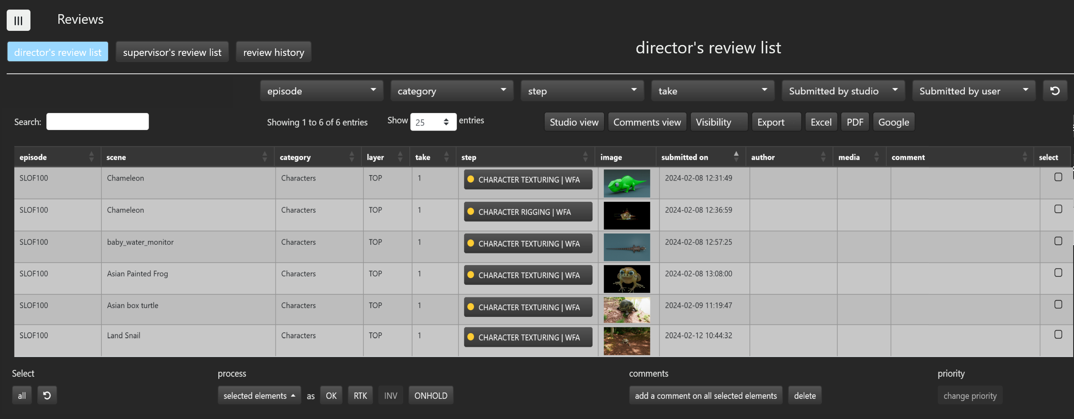
Task: Switch to supervisor's review list tab
Action: pos(172,52)
